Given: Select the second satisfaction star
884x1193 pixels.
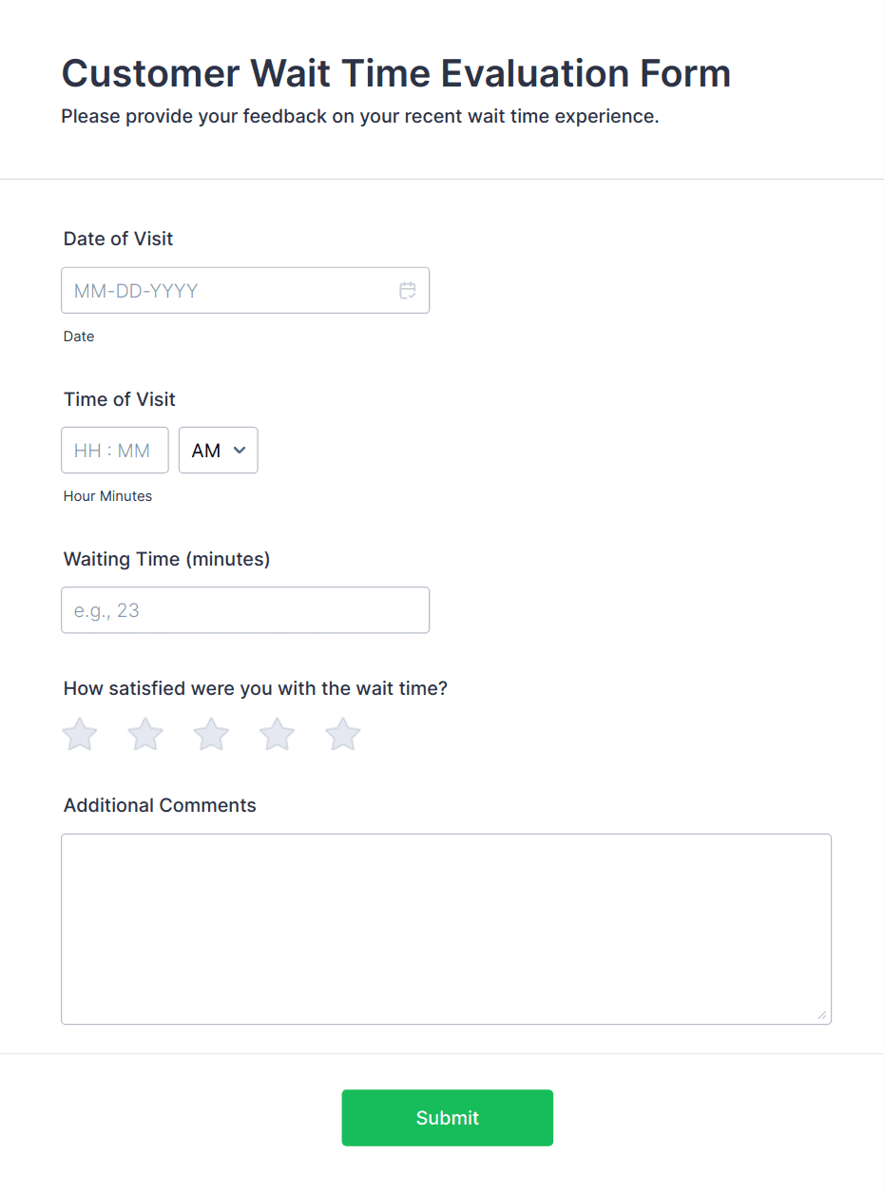Looking at the screenshot, I should (145, 735).
